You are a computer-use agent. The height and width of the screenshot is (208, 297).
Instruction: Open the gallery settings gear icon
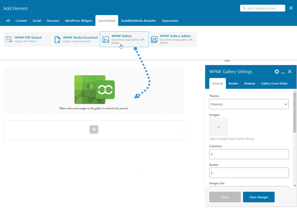coord(277,72)
